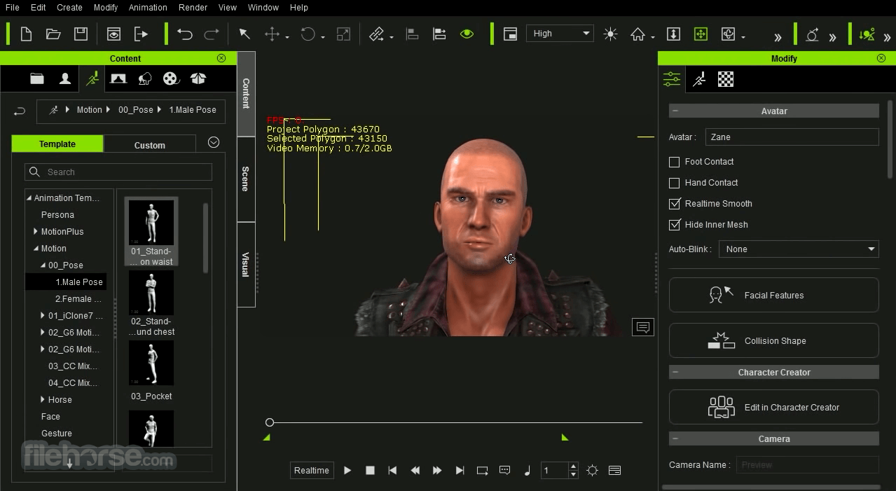
Task: Open the High quality dropdown
Action: (x=560, y=34)
